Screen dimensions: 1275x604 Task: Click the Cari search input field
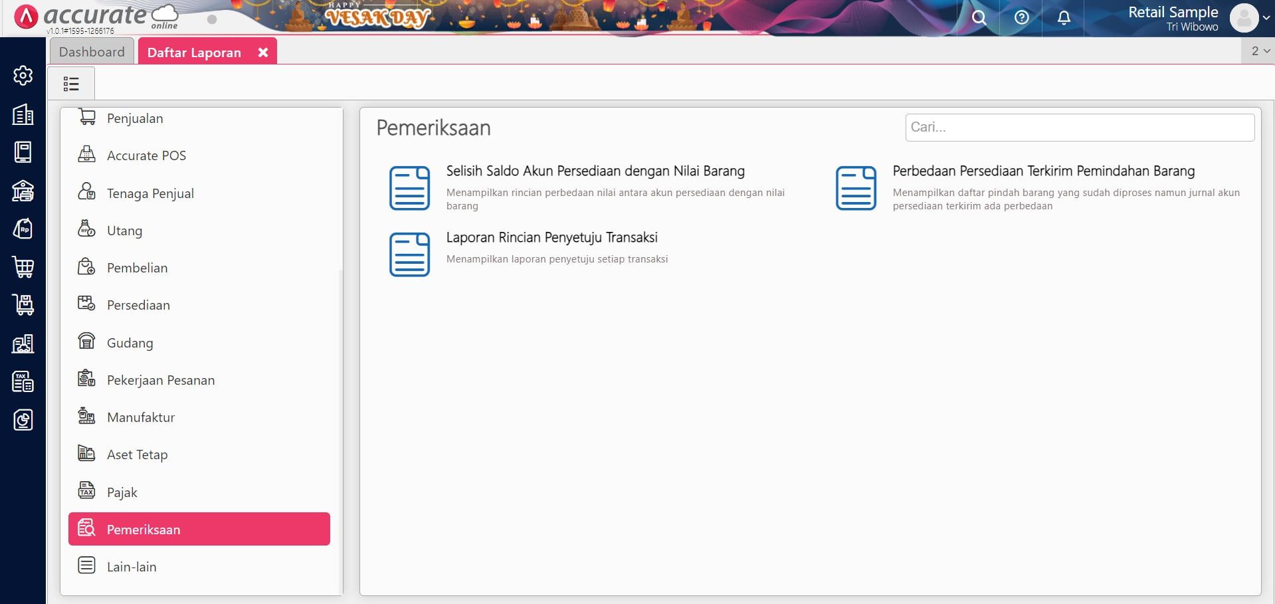point(1079,127)
